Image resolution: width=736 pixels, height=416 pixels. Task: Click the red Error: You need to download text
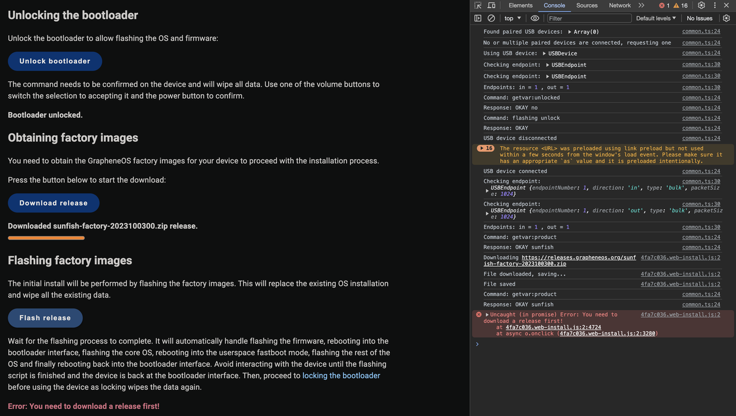84,406
